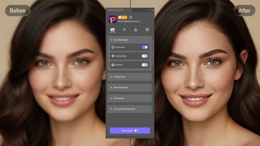This screenshot has width=260, height=146.
Task: Click the After label badge
Action: tap(244, 11)
